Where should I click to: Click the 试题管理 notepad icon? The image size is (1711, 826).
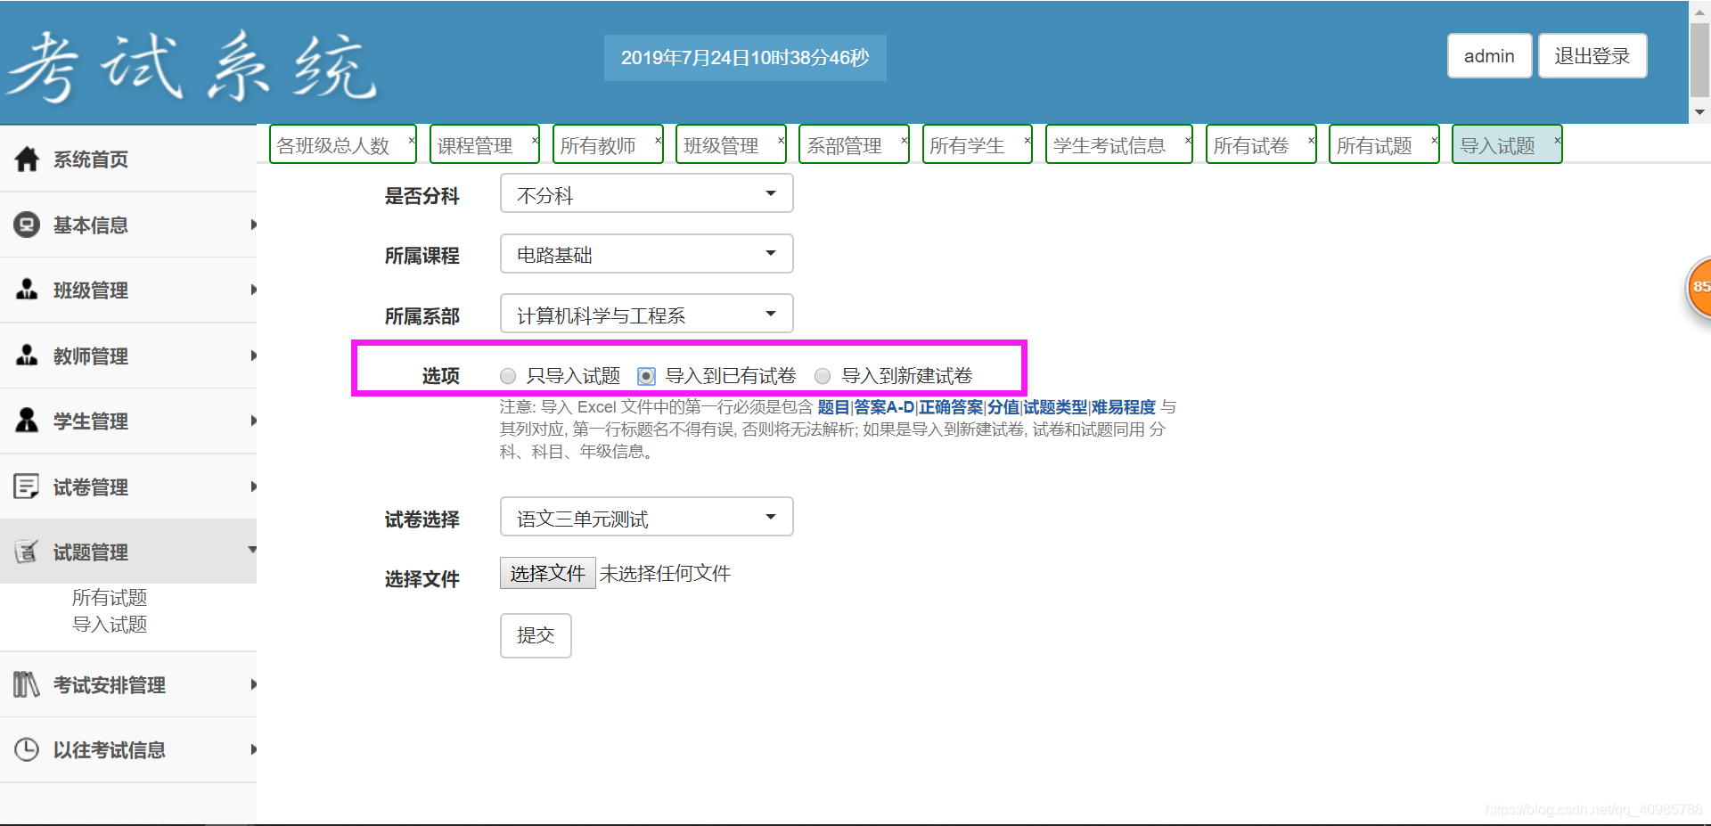(27, 552)
